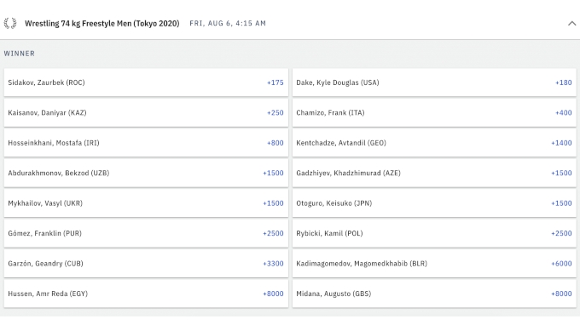Viewport: 580px width, 325px height.
Task: Pick Kaisanov, Daniyar (KAZ) at +250
Action: coord(146,113)
